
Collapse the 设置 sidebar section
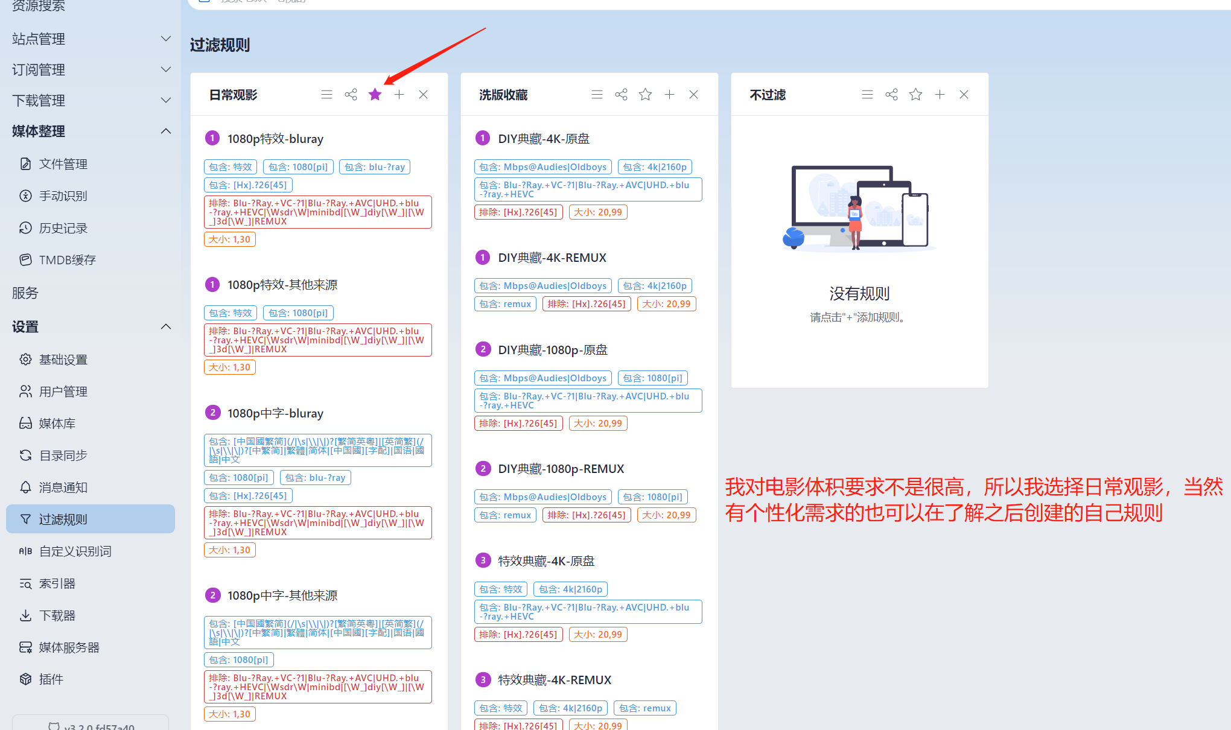tap(91, 327)
